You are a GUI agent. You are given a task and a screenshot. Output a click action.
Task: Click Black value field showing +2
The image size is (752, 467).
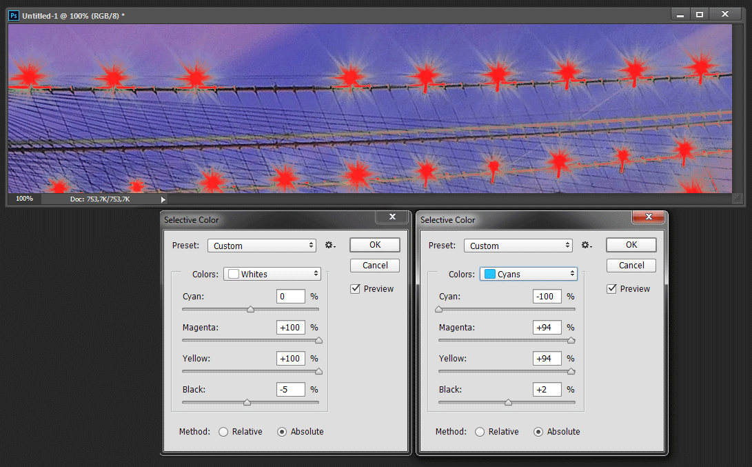pos(547,389)
